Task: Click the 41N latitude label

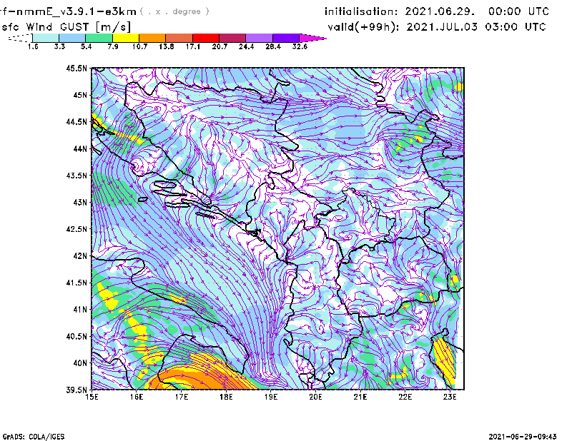Action: [80, 310]
